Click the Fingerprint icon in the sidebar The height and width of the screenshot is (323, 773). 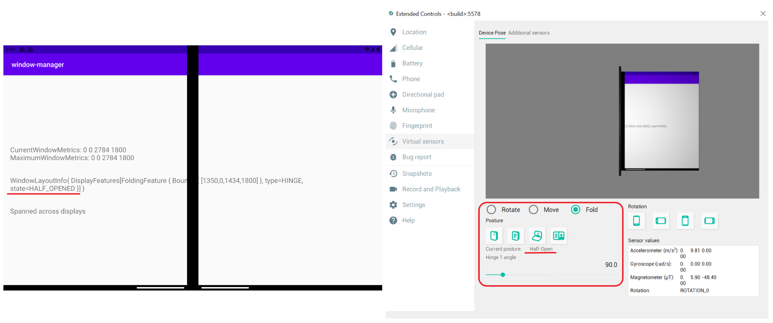(x=393, y=126)
